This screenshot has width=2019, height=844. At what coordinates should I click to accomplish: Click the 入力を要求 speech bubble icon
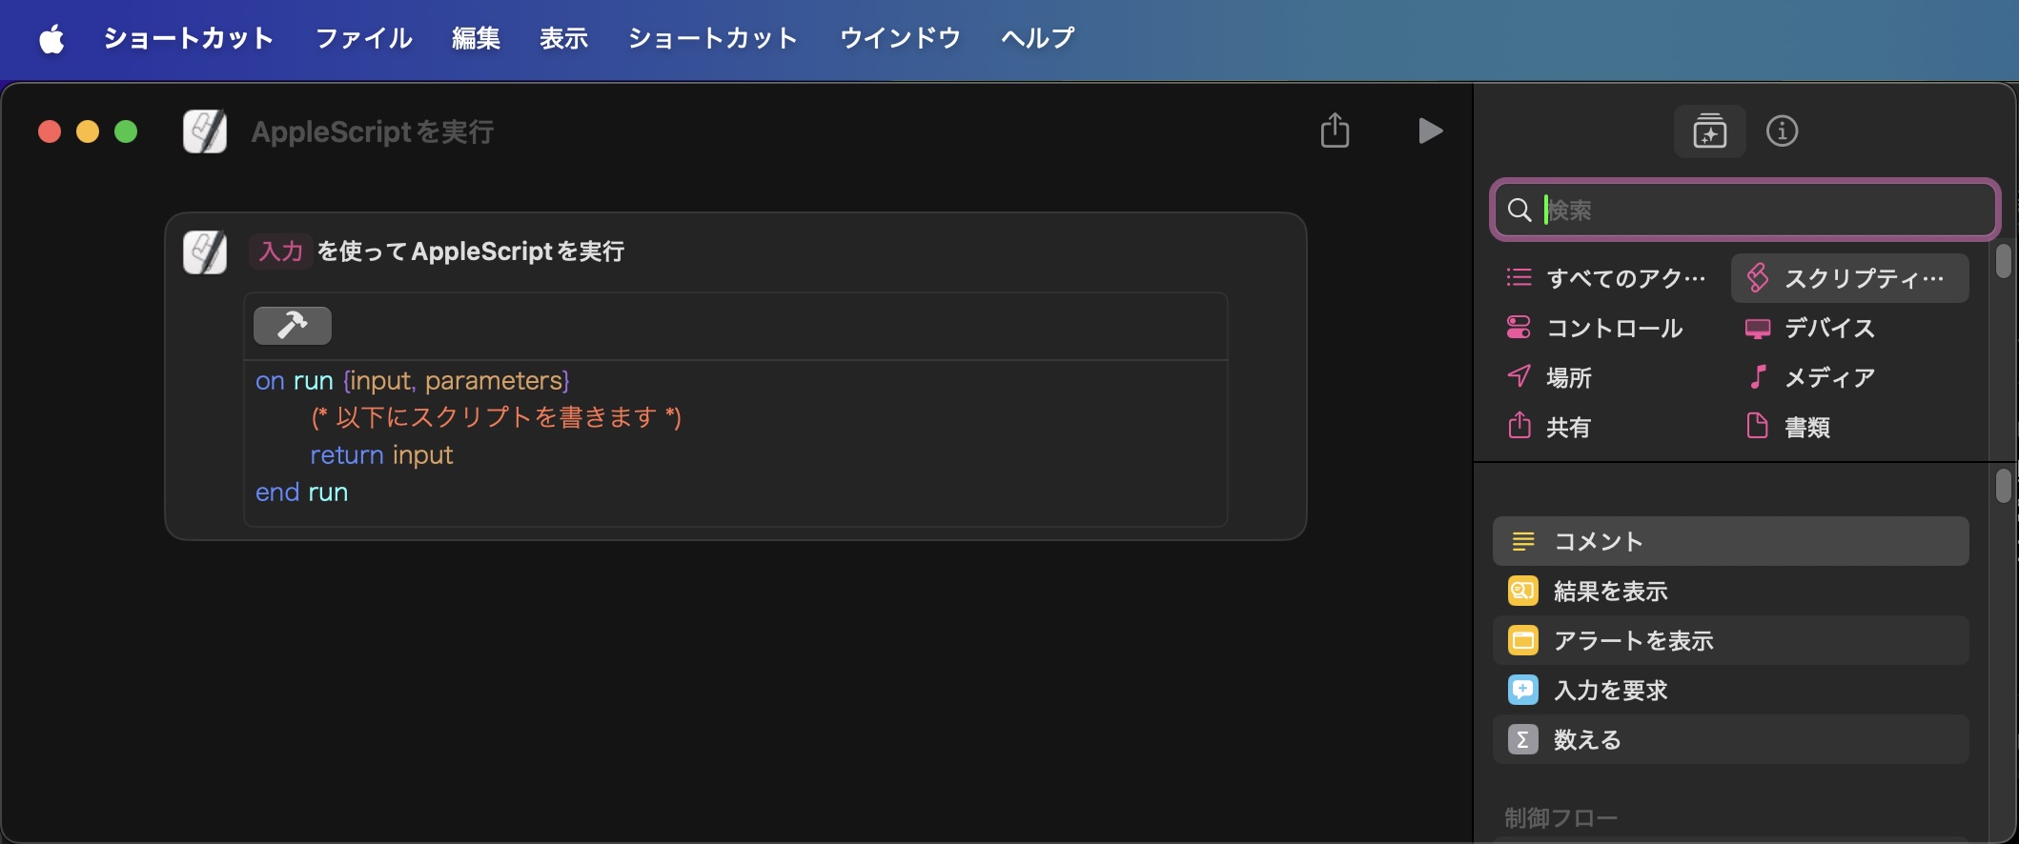click(1523, 690)
